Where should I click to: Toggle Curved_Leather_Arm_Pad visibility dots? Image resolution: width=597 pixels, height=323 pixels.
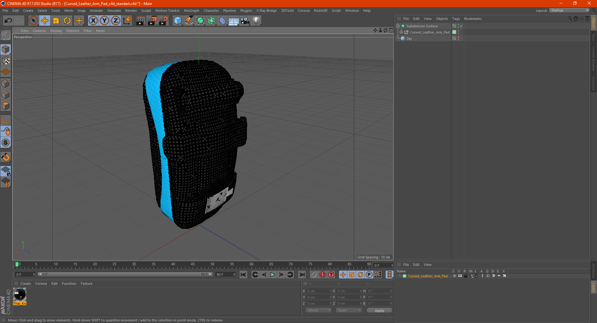459,32
